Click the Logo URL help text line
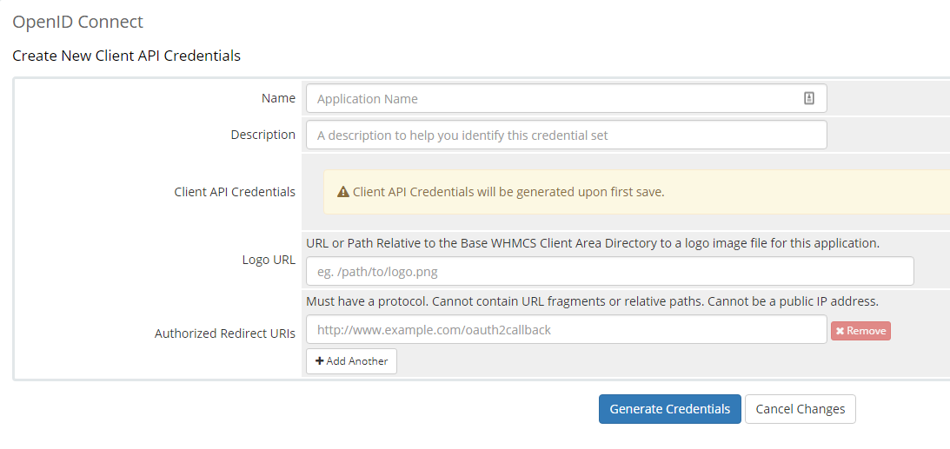Screen dimensions: 950x449 (593, 244)
